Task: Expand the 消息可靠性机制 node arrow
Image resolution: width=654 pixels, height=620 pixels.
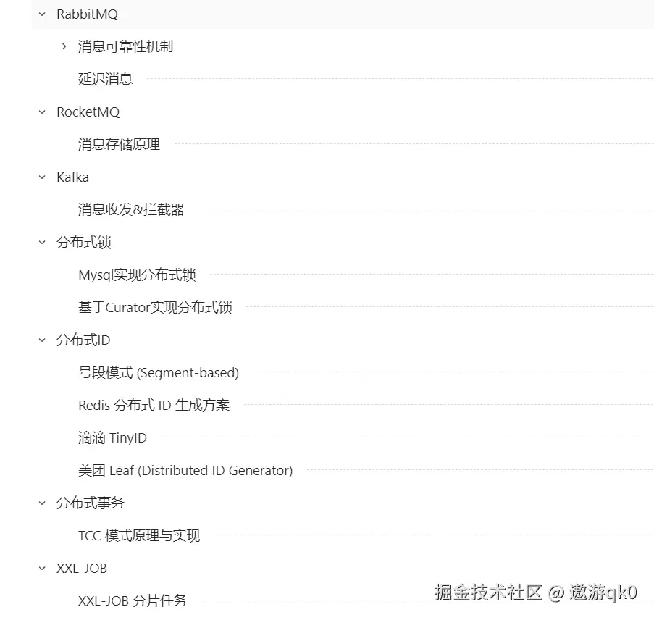Action: click(x=64, y=46)
